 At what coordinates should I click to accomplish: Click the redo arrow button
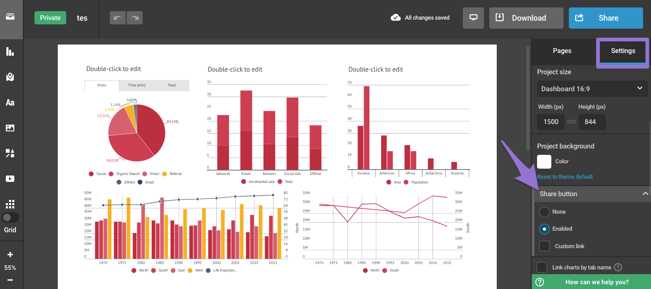coord(135,18)
